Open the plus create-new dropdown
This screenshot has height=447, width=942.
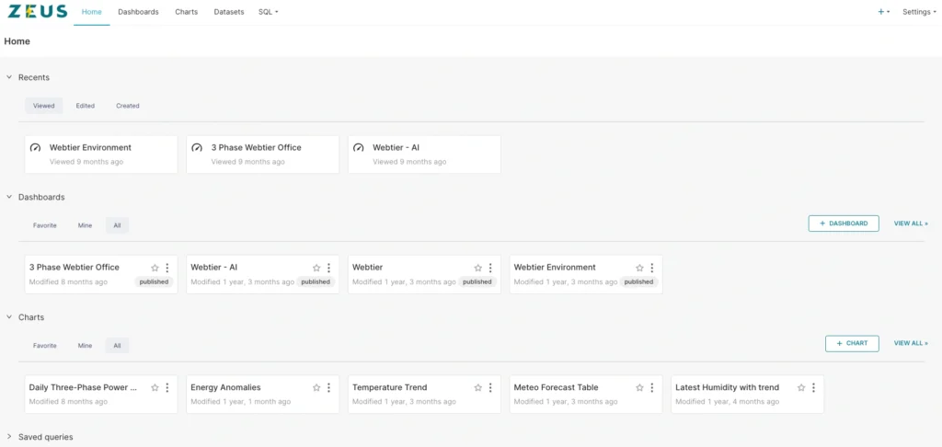pyautogui.click(x=883, y=12)
